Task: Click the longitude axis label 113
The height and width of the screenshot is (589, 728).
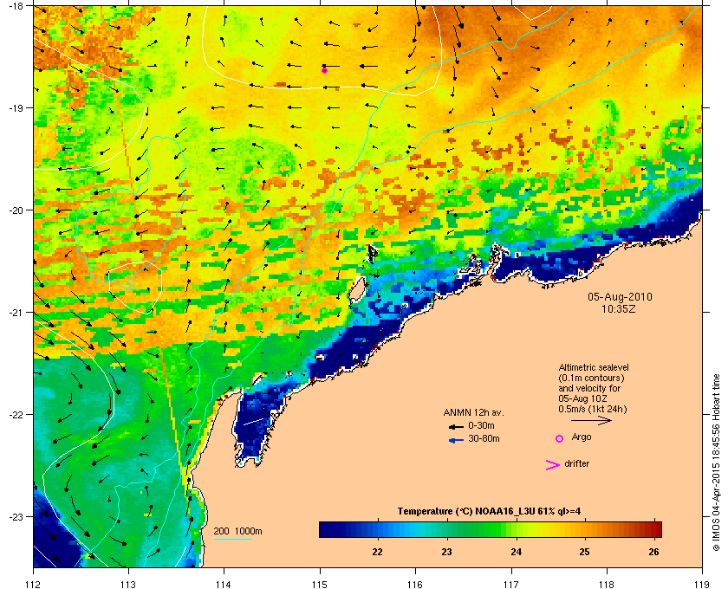Action: tap(128, 584)
